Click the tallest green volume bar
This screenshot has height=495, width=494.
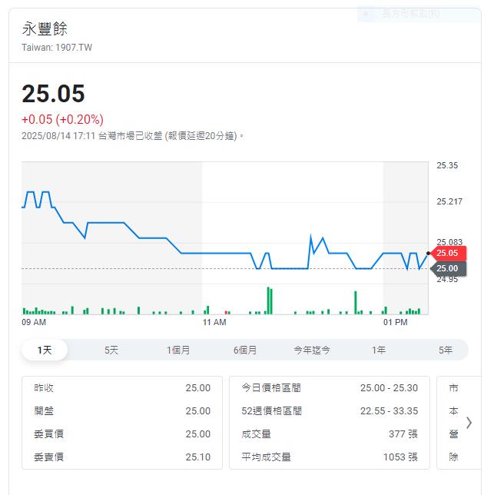[268, 301]
